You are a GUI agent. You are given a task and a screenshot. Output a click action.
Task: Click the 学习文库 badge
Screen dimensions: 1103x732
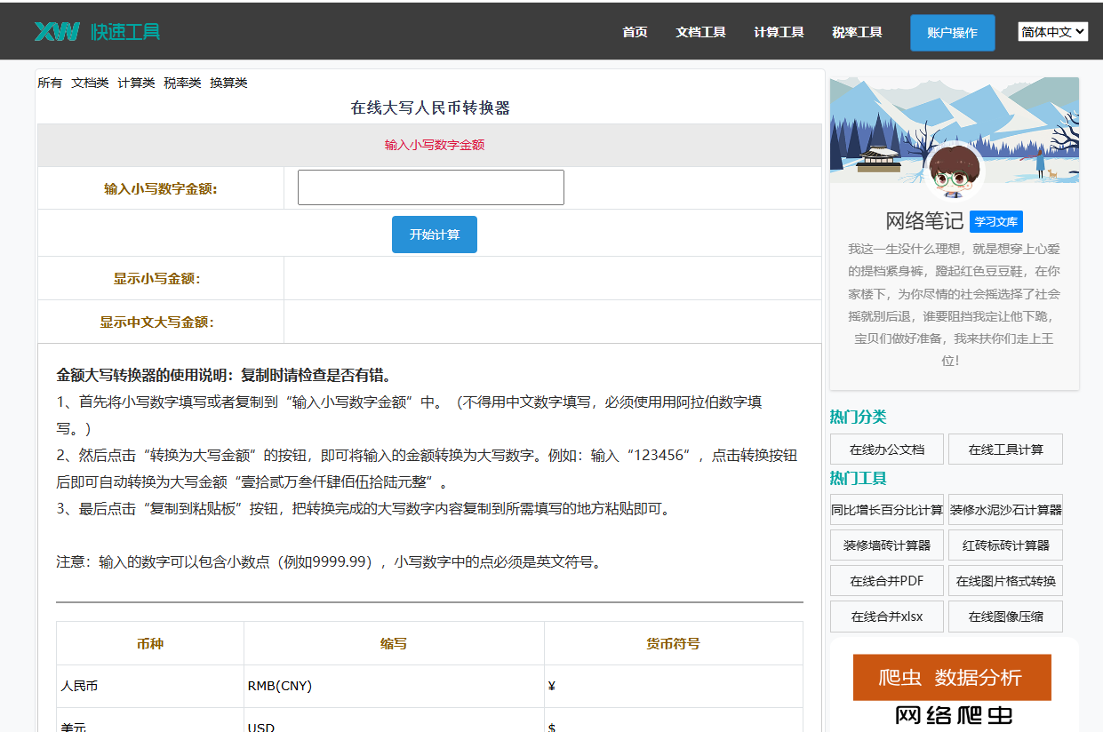tap(995, 222)
